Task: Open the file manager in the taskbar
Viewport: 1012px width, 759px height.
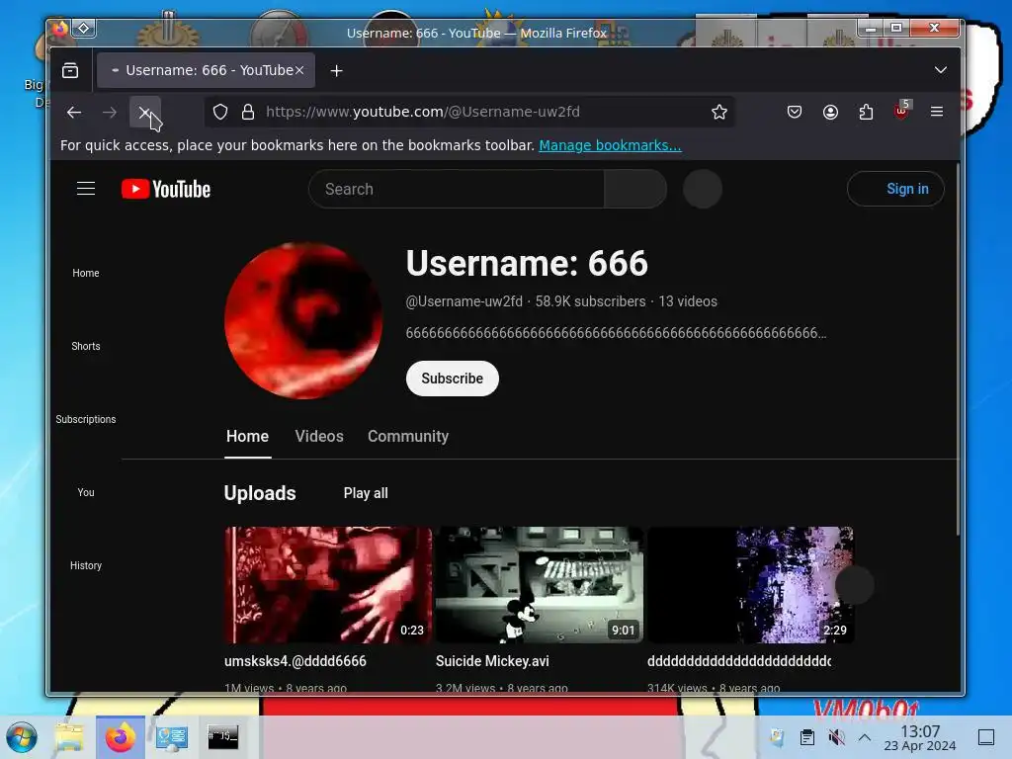Action: coord(69,737)
